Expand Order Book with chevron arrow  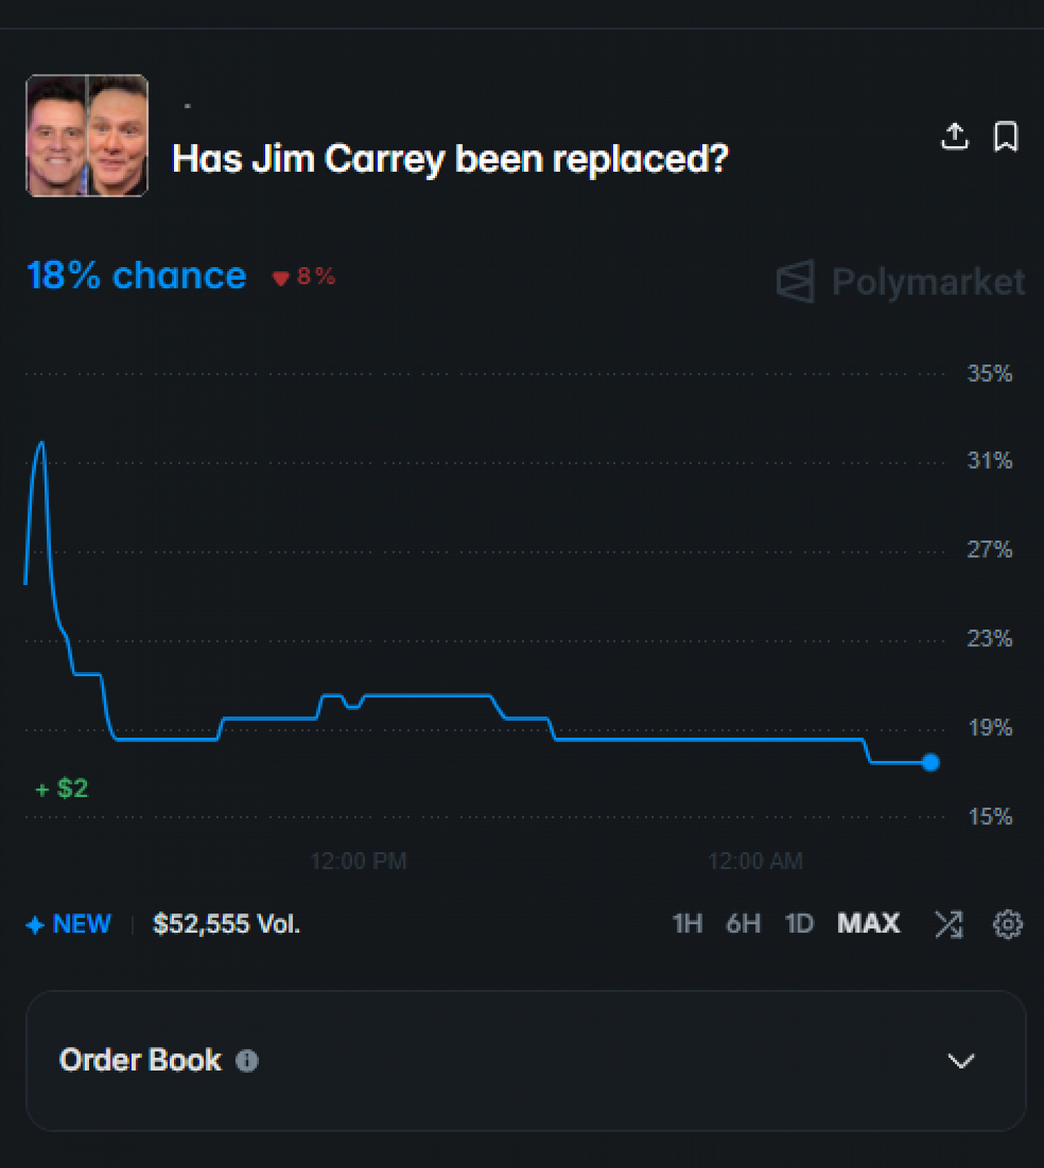(960, 1061)
